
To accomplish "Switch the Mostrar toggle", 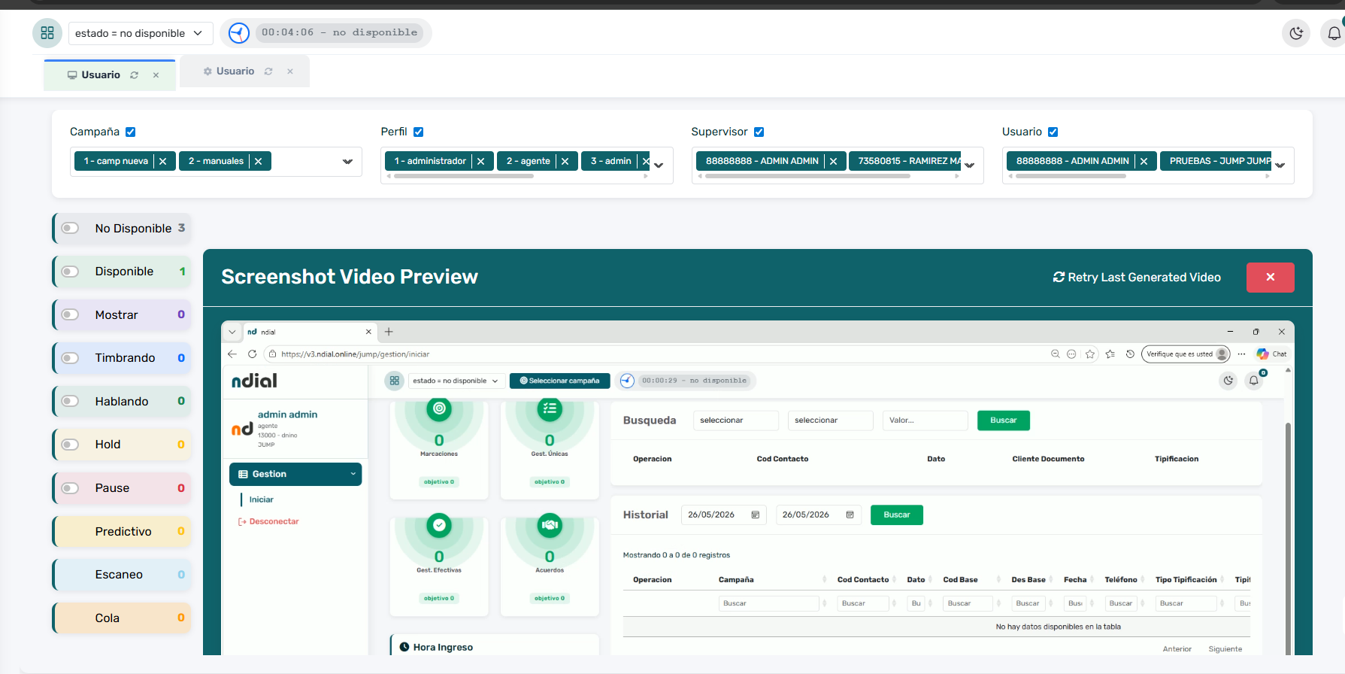I will [x=71, y=315].
